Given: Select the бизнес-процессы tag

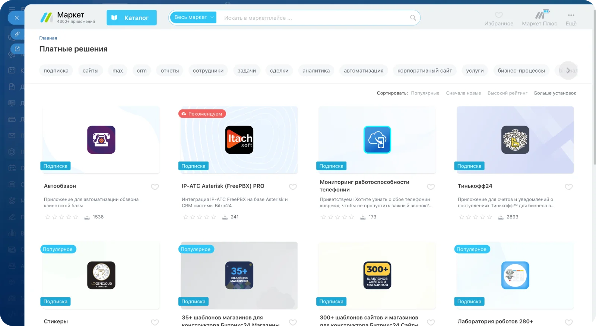Looking at the screenshot, I should pyautogui.click(x=521, y=71).
